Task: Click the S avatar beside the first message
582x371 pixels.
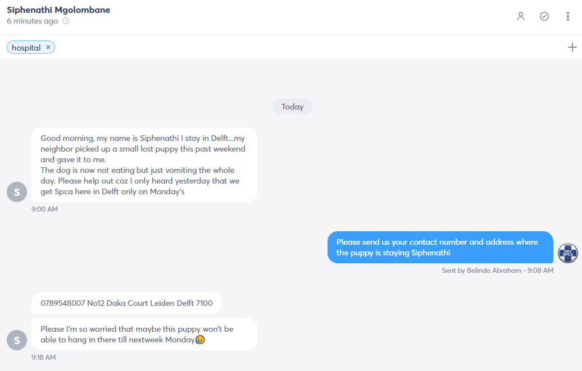Action: click(17, 192)
